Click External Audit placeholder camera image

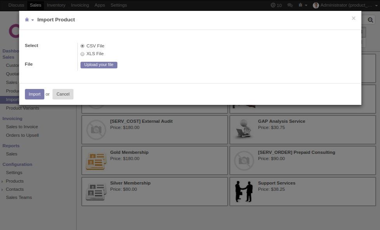[96, 129]
